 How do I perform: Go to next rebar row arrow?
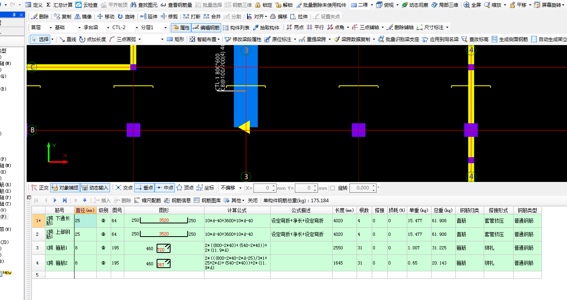coord(55,200)
